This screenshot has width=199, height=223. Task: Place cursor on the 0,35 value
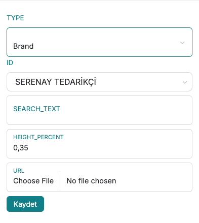(21, 148)
